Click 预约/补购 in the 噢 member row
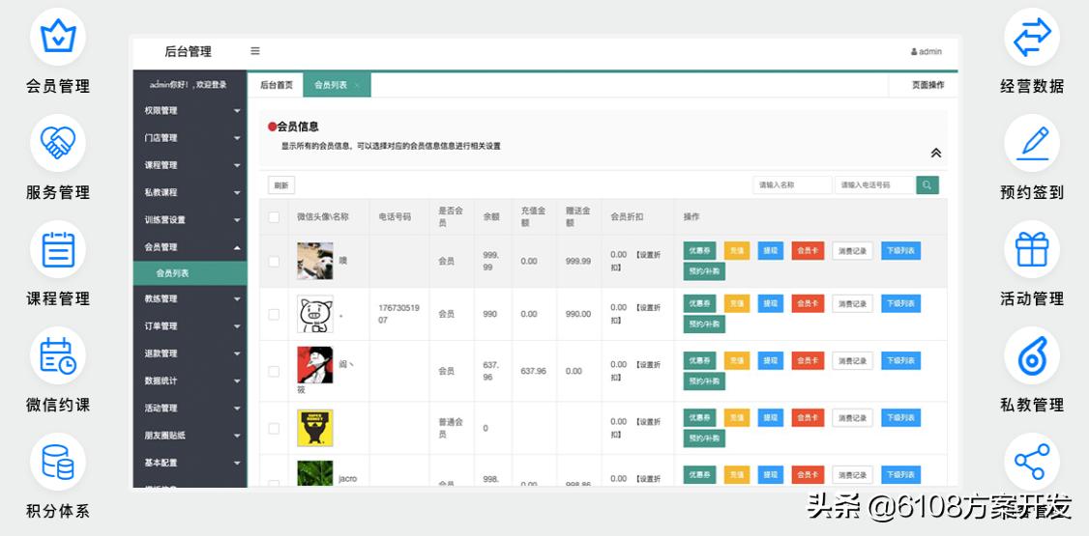 [x=704, y=271]
